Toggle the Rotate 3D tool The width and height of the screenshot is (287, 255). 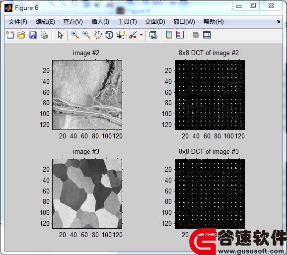(x=109, y=35)
